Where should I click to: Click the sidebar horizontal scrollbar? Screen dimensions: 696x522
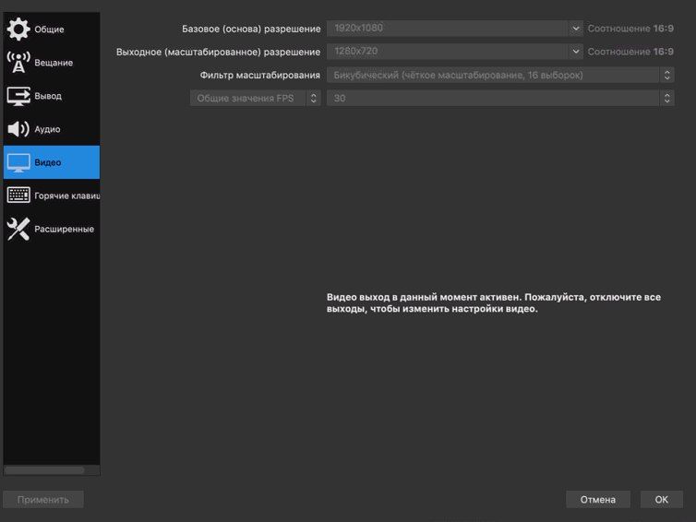(x=44, y=470)
